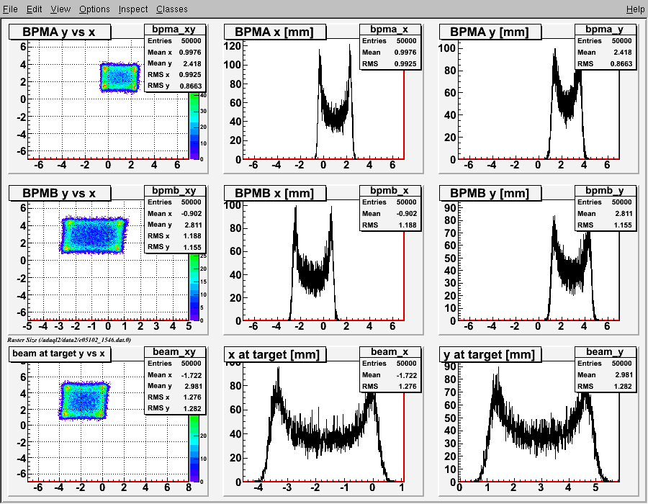The height and width of the screenshot is (504, 648).
Task: Select the 'BPMA y vs x' title box
Action: pyautogui.click(x=60, y=32)
